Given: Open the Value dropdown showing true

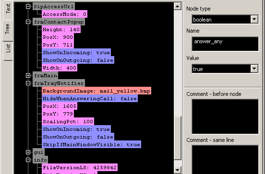Looking at the screenshot, I should tap(254, 69).
